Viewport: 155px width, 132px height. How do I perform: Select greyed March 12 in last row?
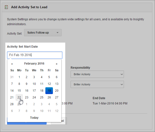57,111
